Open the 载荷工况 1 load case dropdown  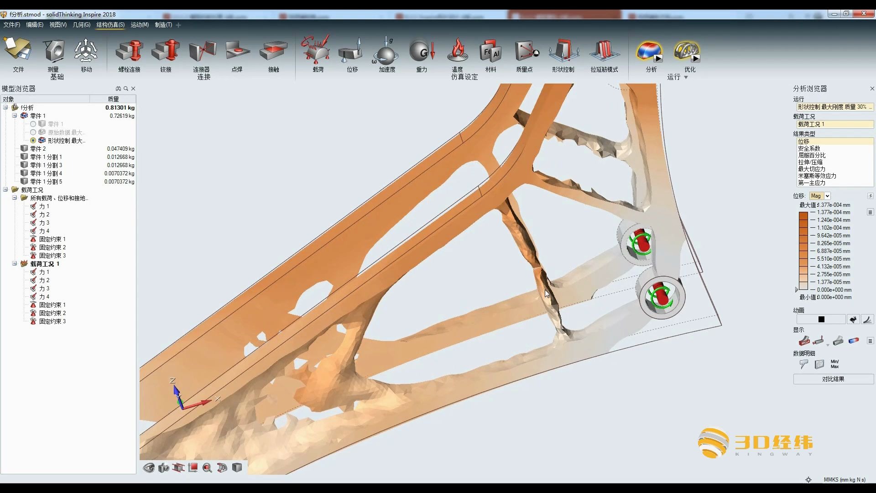834,124
